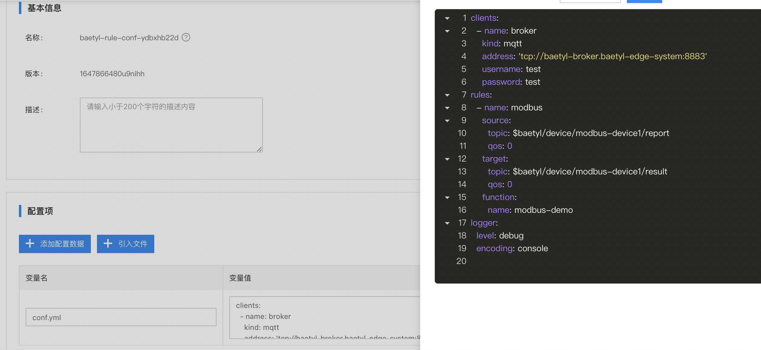Click the address line with tcp://baetyl-broker
The width and height of the screenshot is (761, 350).
(594, 56)
